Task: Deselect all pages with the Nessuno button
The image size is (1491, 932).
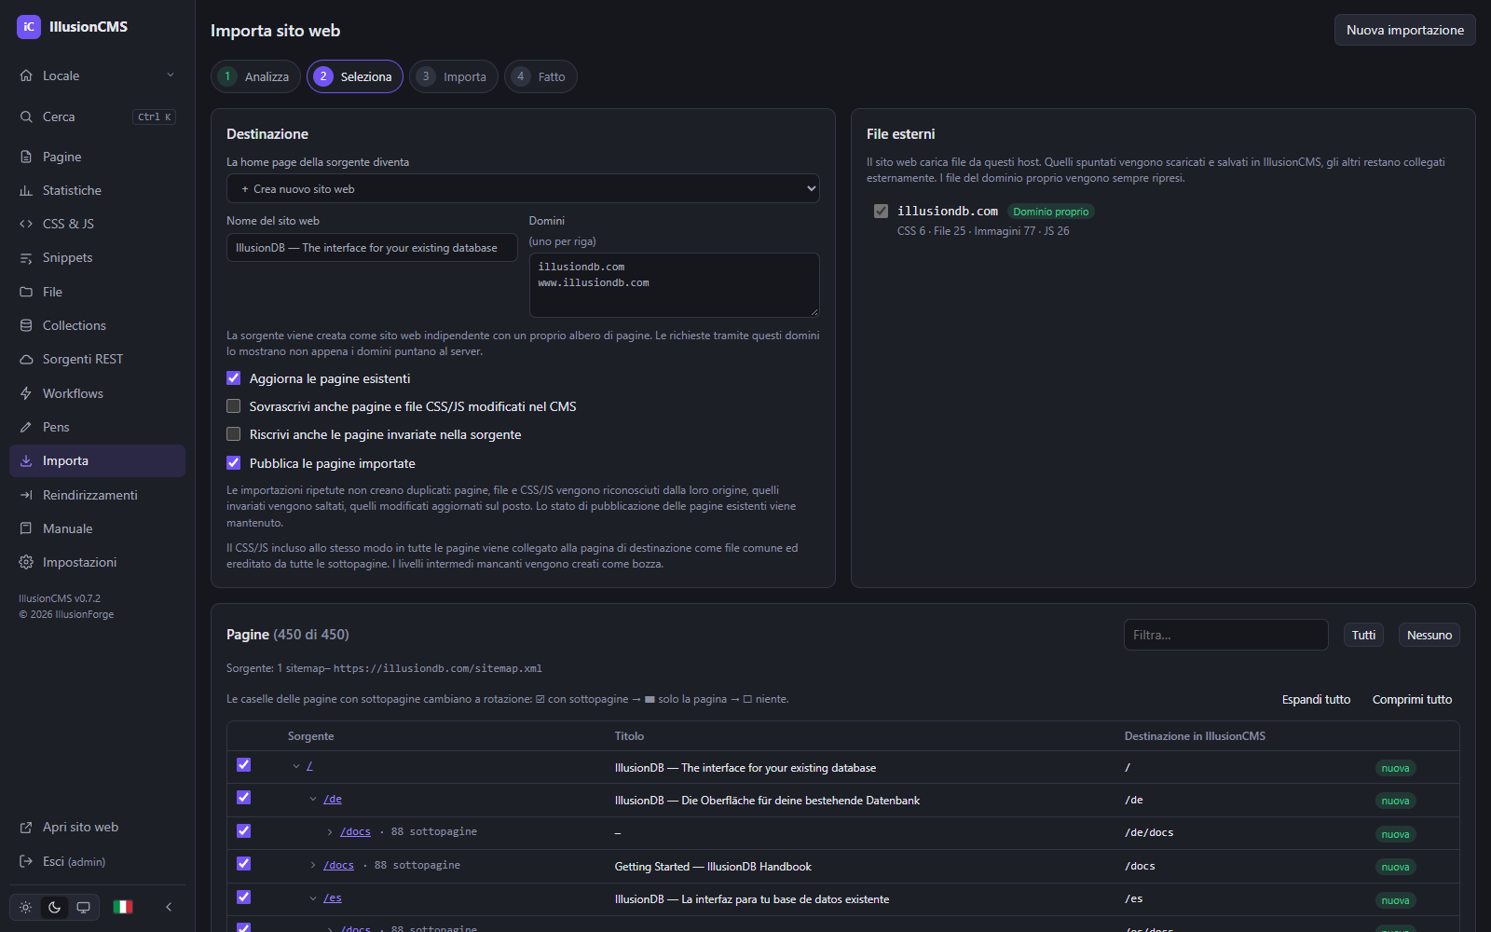Action: click(x=1429, y=635)
